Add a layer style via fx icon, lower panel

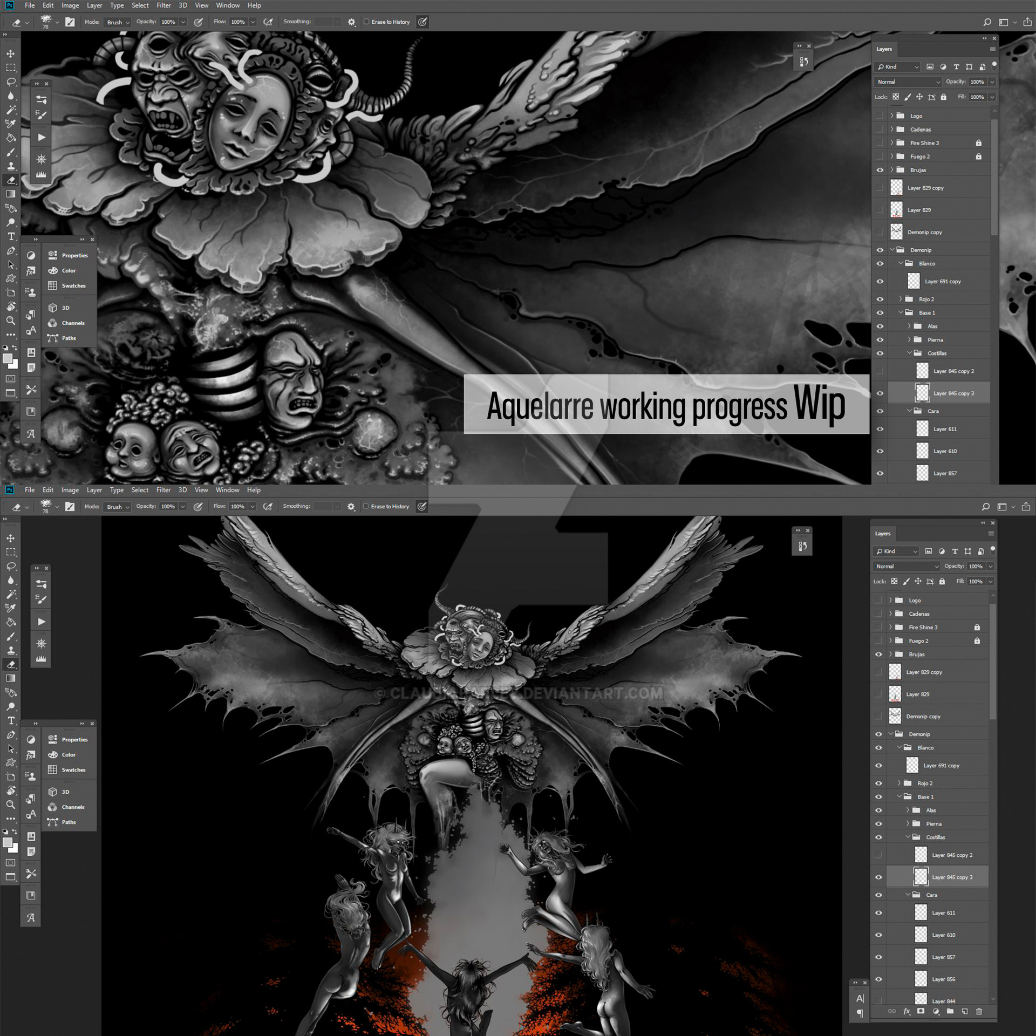pos(907,1011)
